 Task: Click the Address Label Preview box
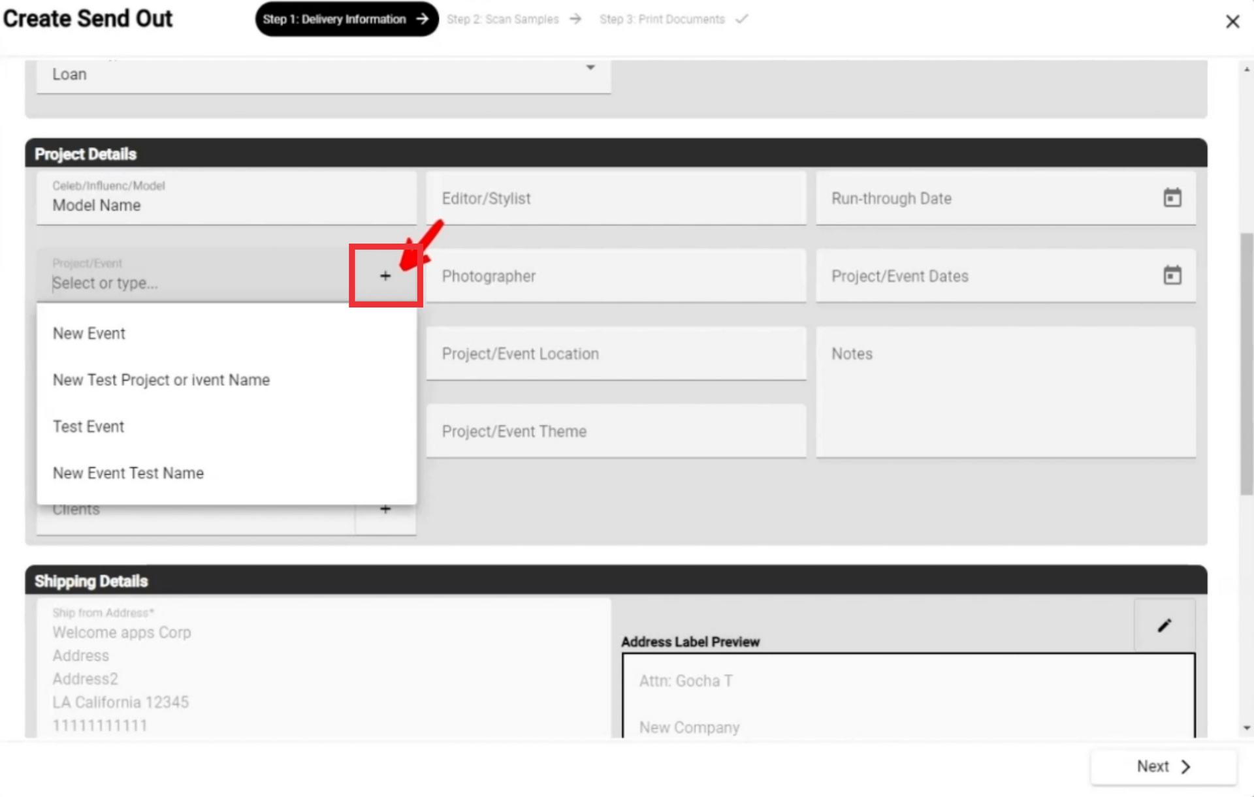[x=908, y=696]
